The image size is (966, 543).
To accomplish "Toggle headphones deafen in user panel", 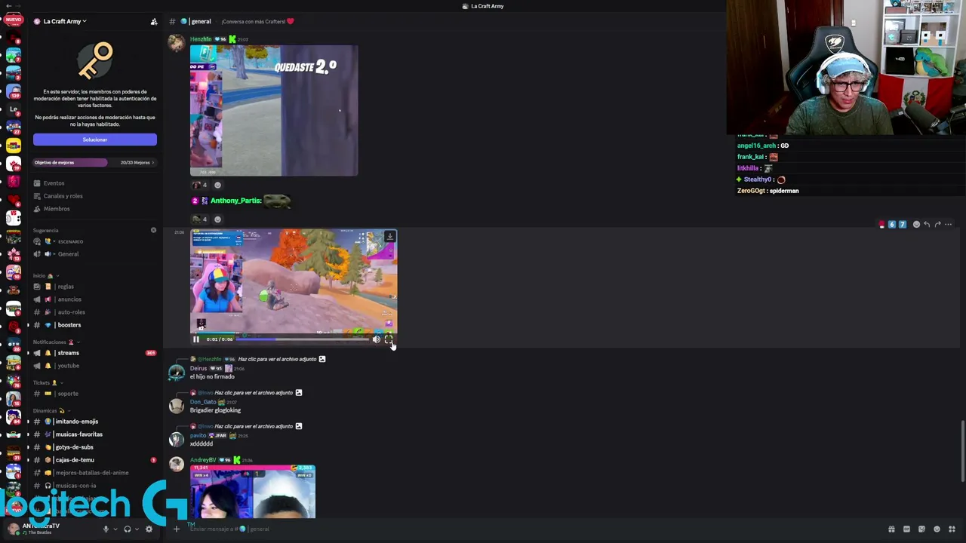I will coord(127,529).
